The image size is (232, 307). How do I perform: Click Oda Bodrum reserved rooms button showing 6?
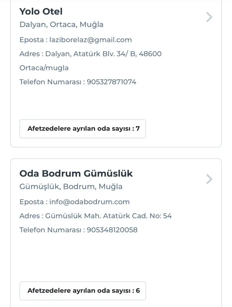(83, 291)
